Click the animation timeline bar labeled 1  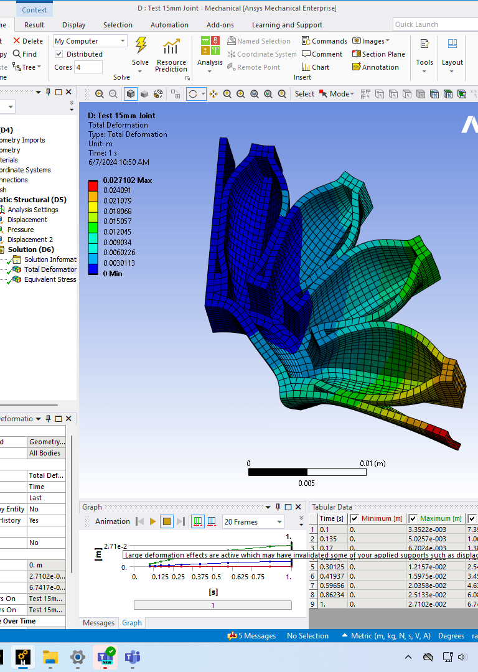click(x=213, y=605)
